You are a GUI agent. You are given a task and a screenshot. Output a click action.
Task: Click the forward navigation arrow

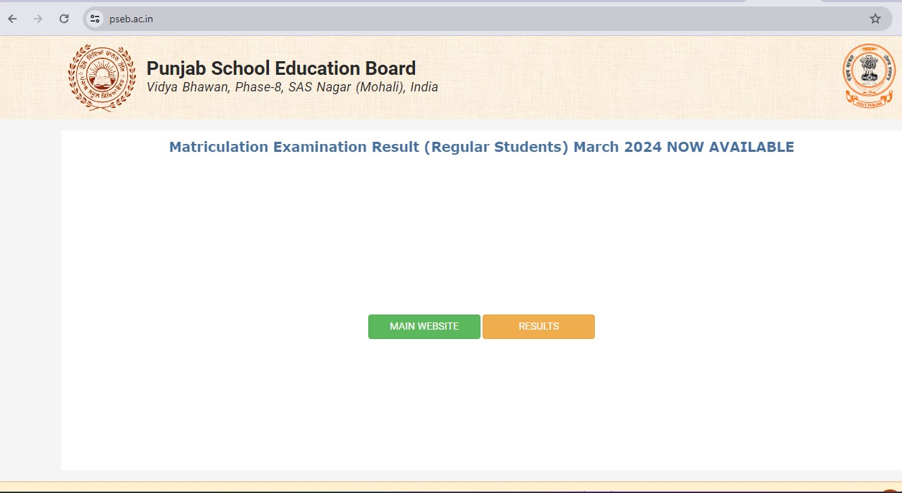(37, 19)
